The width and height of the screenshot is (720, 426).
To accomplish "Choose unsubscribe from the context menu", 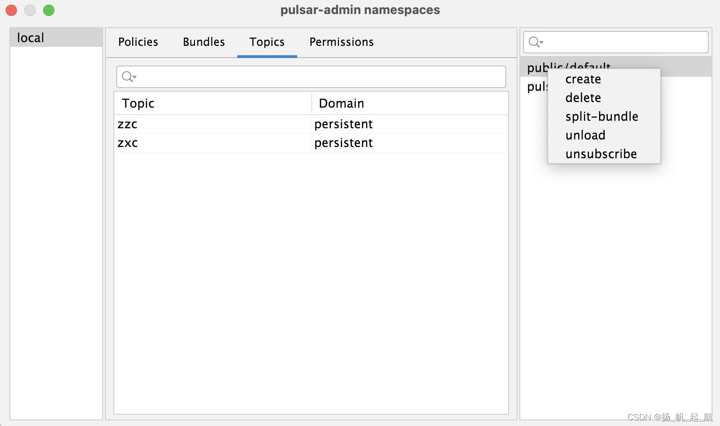I will (601, 154).
